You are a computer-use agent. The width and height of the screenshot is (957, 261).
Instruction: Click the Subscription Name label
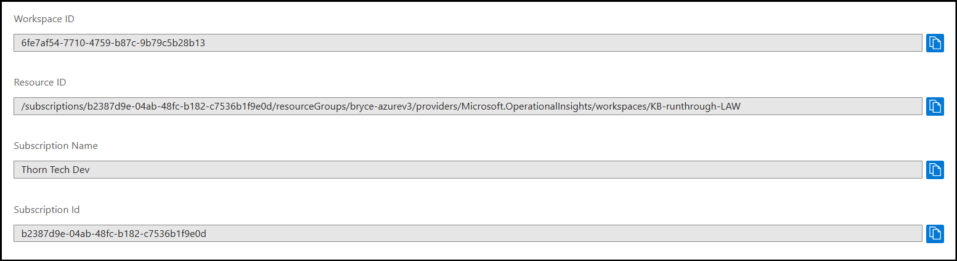pyautogui.click(x=55, y=146)
